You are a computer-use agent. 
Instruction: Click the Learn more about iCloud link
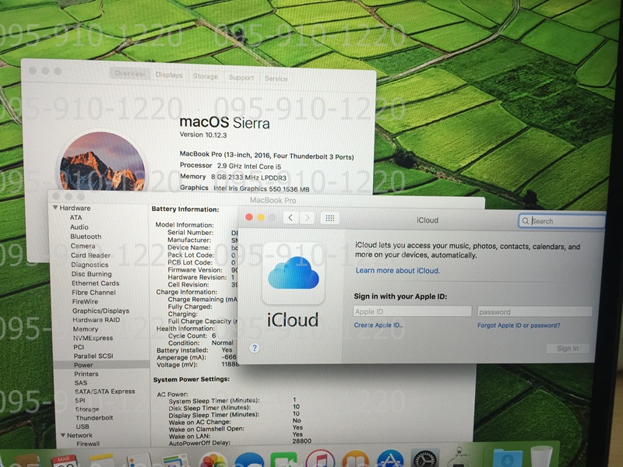(x=397, y=271)
